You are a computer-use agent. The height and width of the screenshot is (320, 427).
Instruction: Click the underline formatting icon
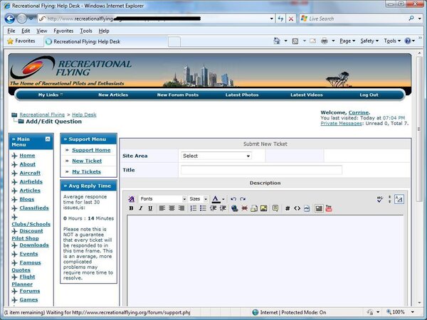click(x=149, y=208)
